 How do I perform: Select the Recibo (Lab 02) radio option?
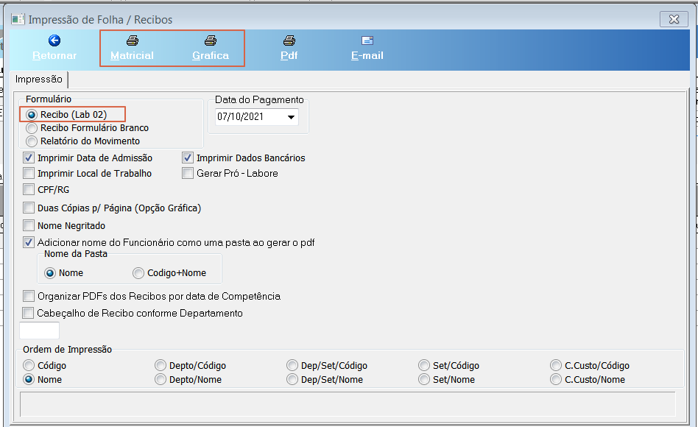(x=31, y=115)
